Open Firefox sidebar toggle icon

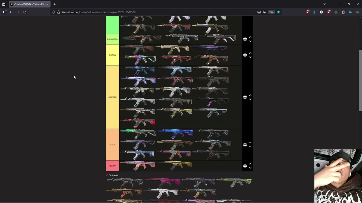5,12
